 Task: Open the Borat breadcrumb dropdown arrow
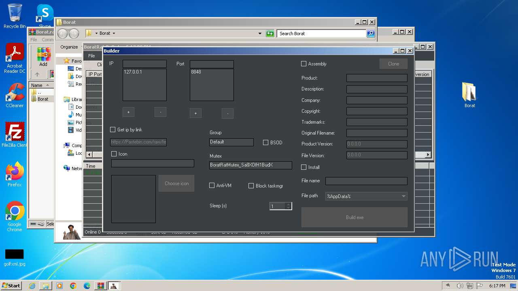pyautogui.click(x=114, y=34)
